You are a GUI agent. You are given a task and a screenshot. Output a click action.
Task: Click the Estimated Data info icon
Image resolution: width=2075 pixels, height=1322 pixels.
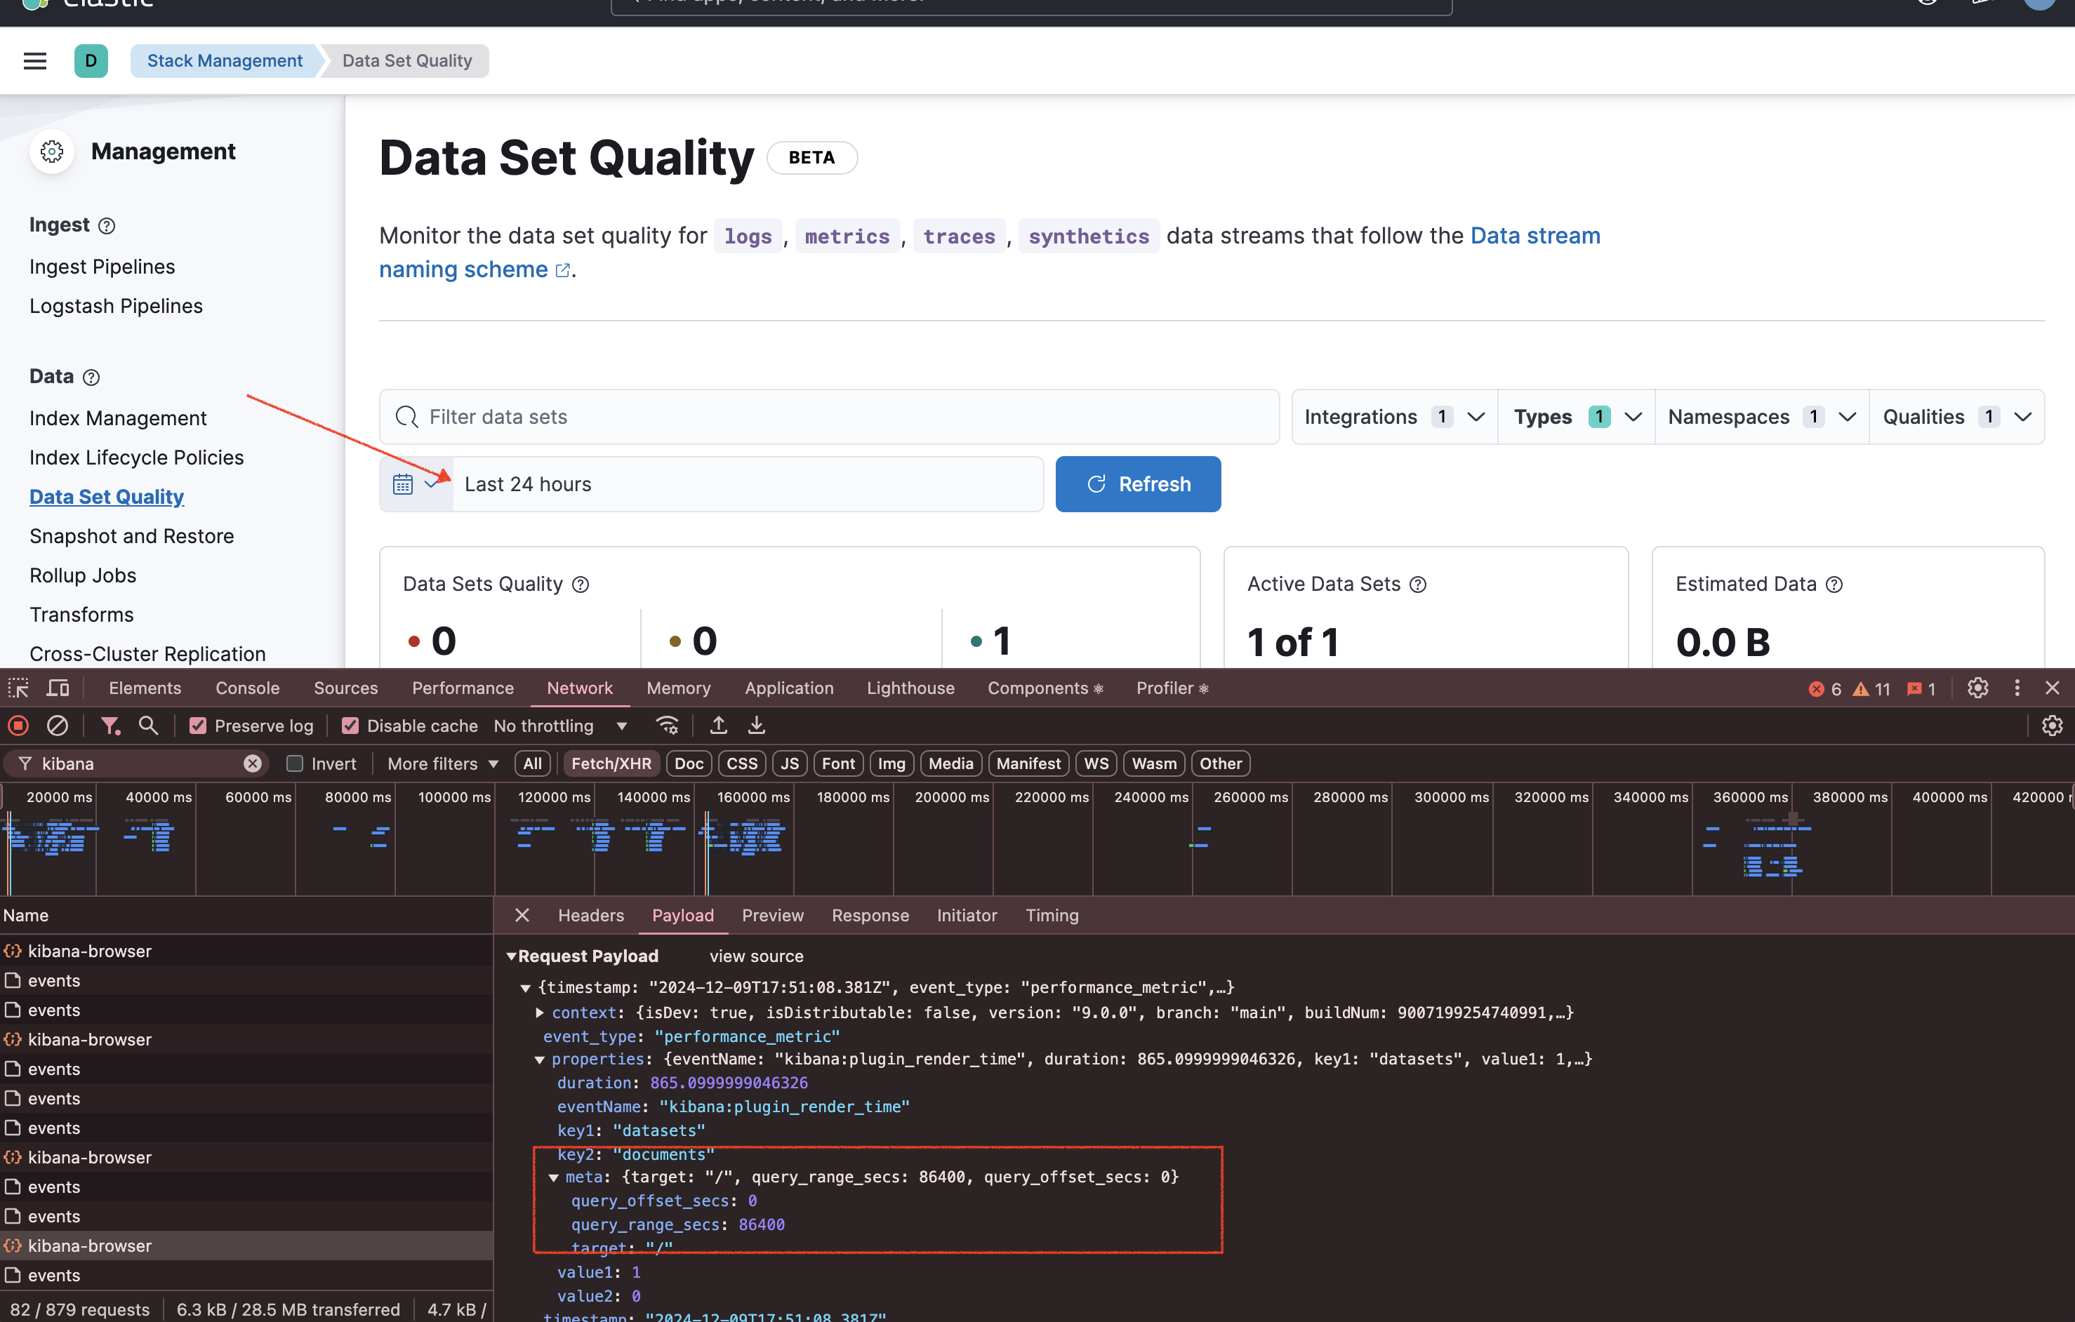(1835, 585)
